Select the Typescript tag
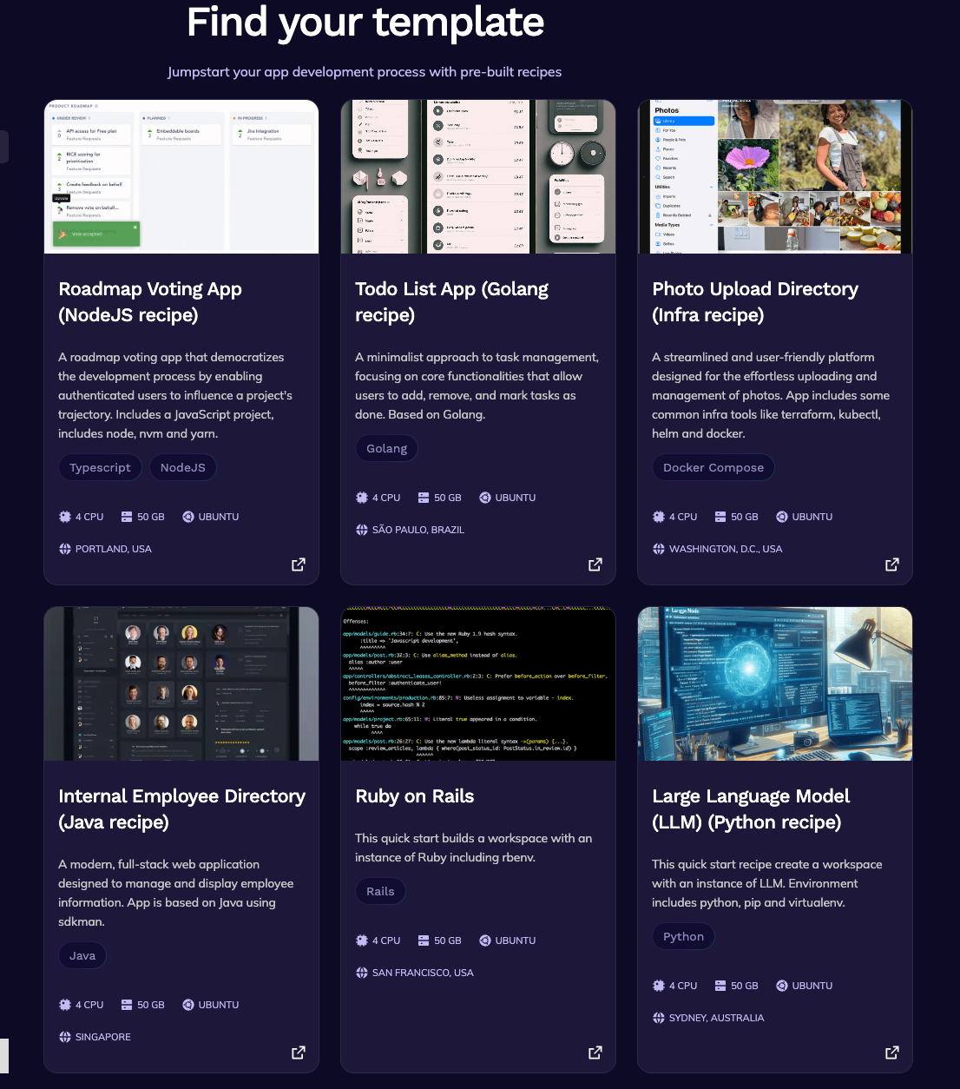The height and width of the screenshot is (1089, 960). (x=100, y=467)
